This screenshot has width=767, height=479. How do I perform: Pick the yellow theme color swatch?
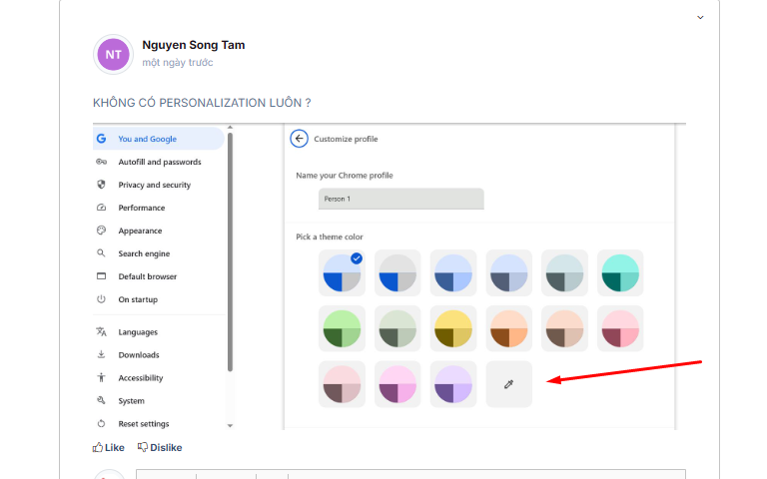click(453, 328)
